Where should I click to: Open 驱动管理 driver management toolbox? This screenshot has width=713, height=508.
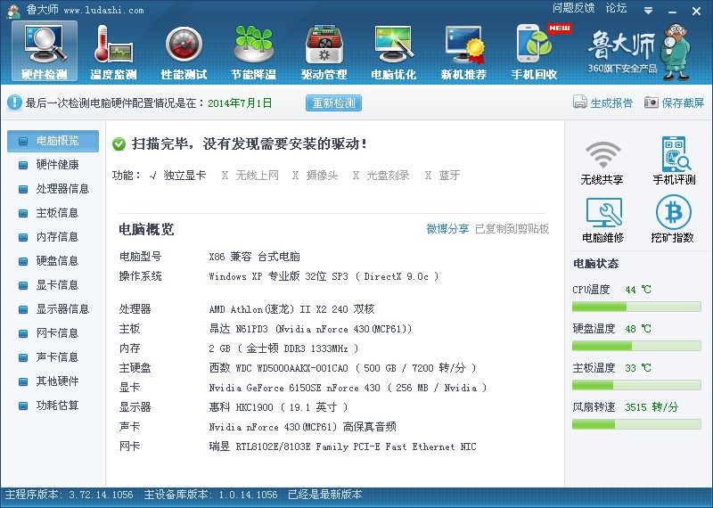324,51
